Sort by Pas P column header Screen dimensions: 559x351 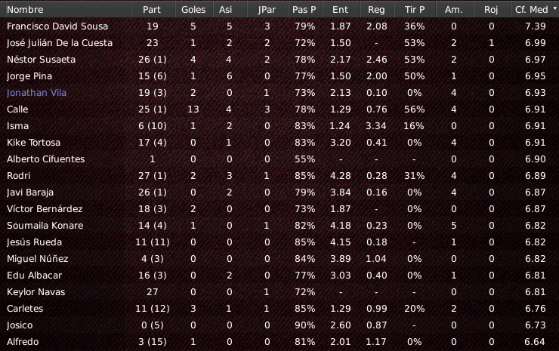pos(305,10)
